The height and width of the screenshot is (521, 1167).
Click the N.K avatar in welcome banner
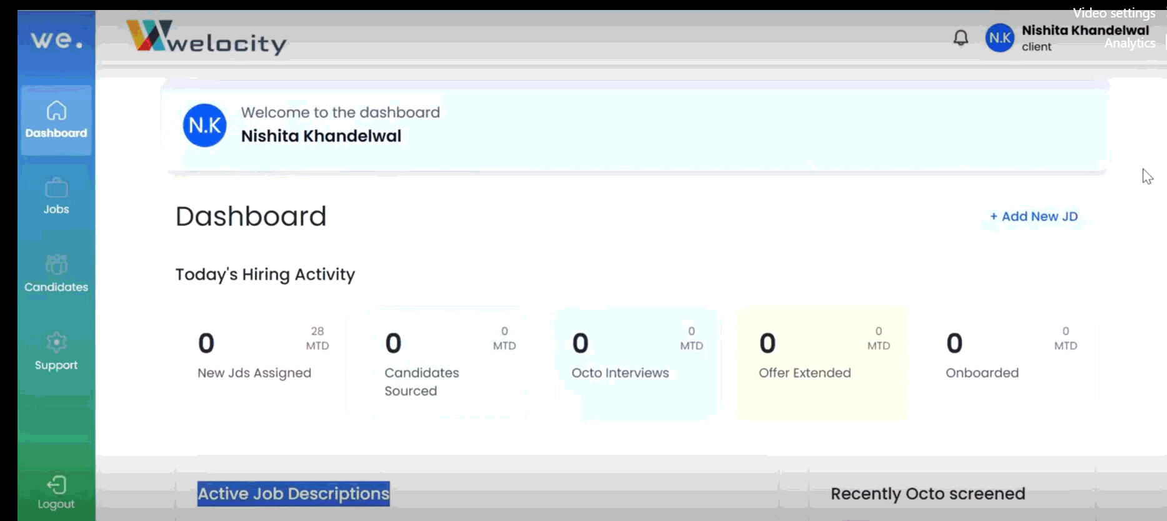[x=204, y=126]
